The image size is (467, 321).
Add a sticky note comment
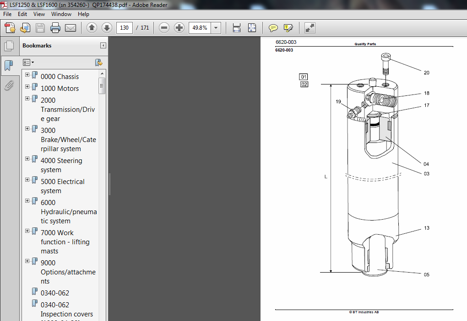[273, 28]
